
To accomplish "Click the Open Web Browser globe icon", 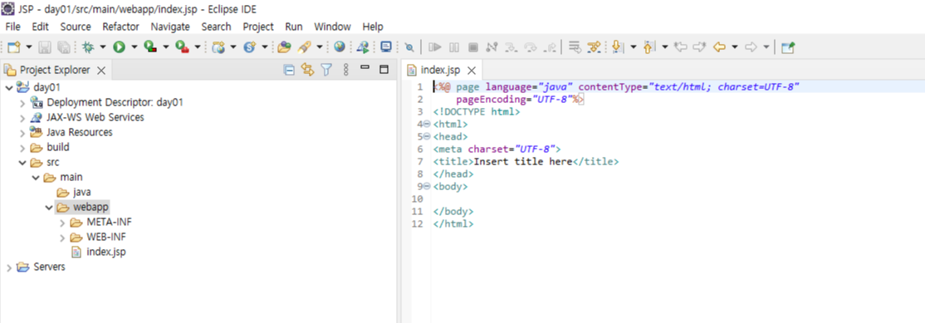I will pos(340,47).
